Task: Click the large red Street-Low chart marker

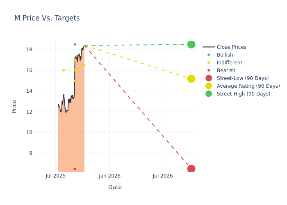Action: tap(191, 169)
